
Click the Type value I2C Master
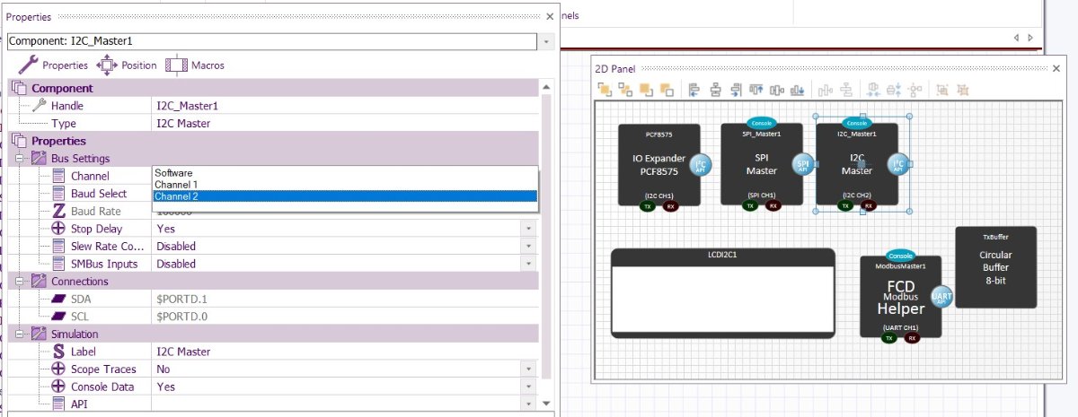183,123
